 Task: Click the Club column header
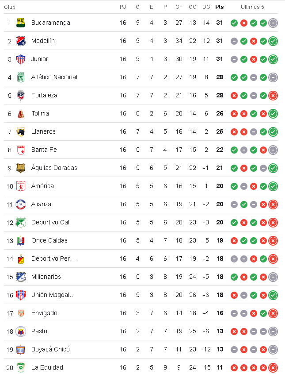coord(10,7)
